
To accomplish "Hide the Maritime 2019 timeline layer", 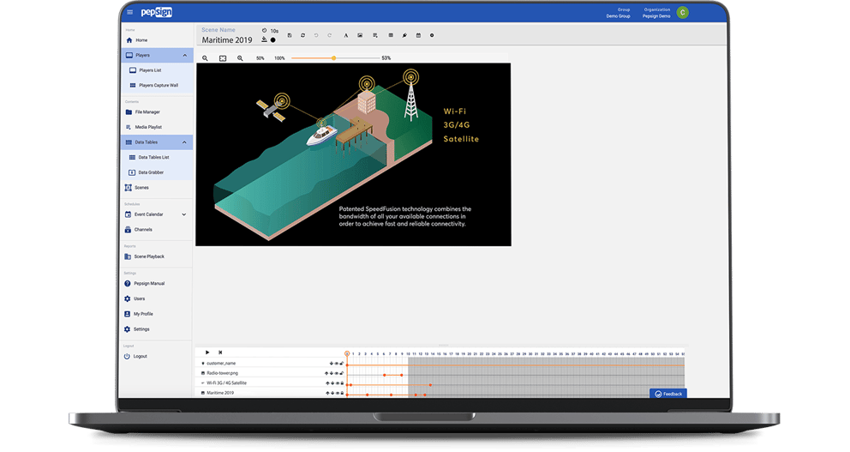I will pyautogui.click(x=336, y=393).
